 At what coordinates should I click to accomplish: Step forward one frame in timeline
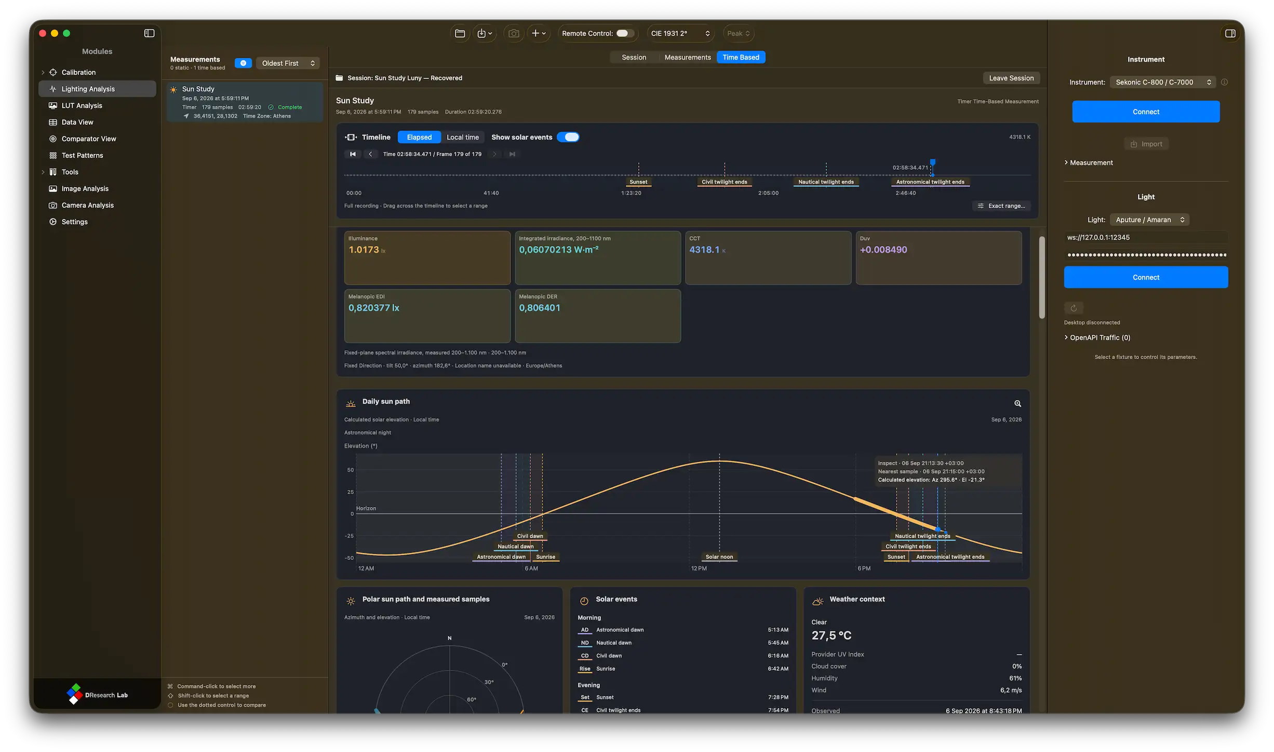(494, 154)
